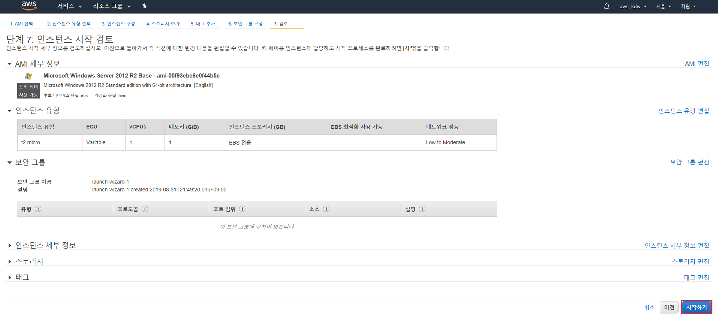The image size is (718, 321).
Task: Open the 서비스 menu
Action: click(x=70, y=6)
